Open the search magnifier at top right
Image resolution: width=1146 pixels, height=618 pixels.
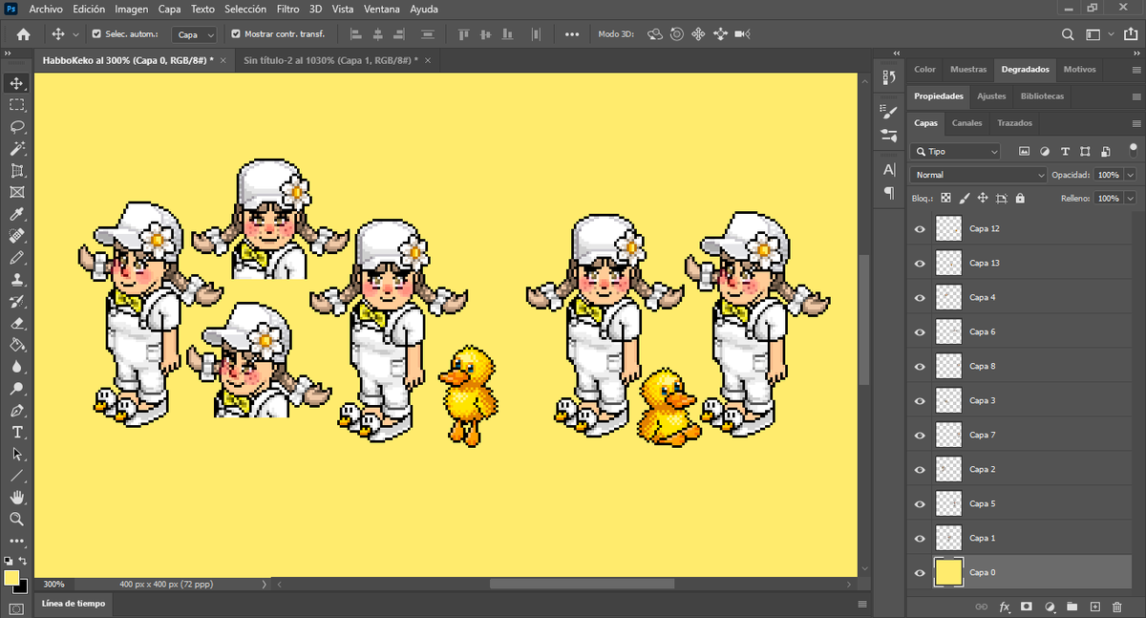point(1069,34)
